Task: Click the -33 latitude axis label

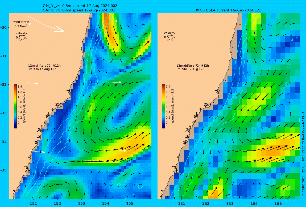Action: click(3, 113)
